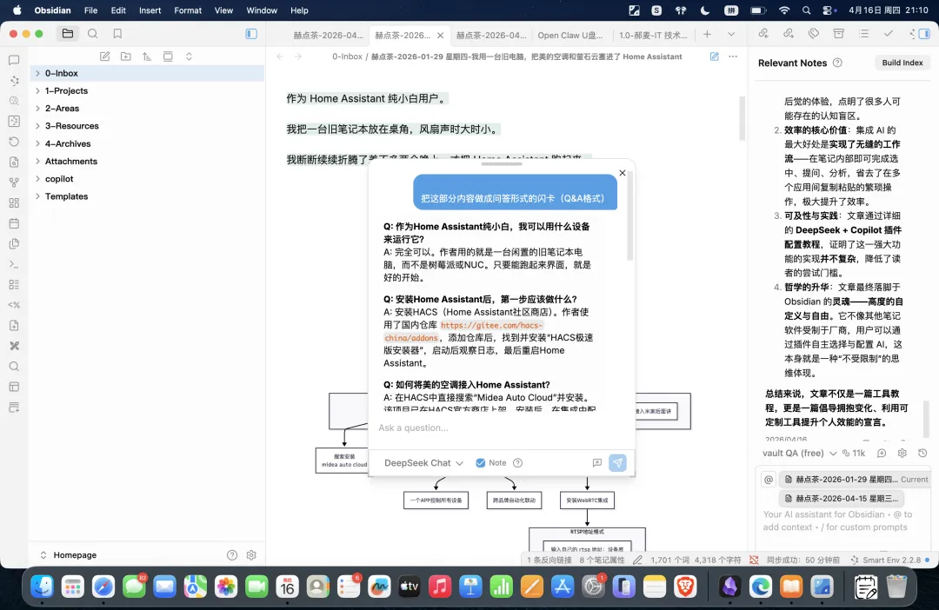Open the DeepSeek Chat model dropdown

click(424, 463)
